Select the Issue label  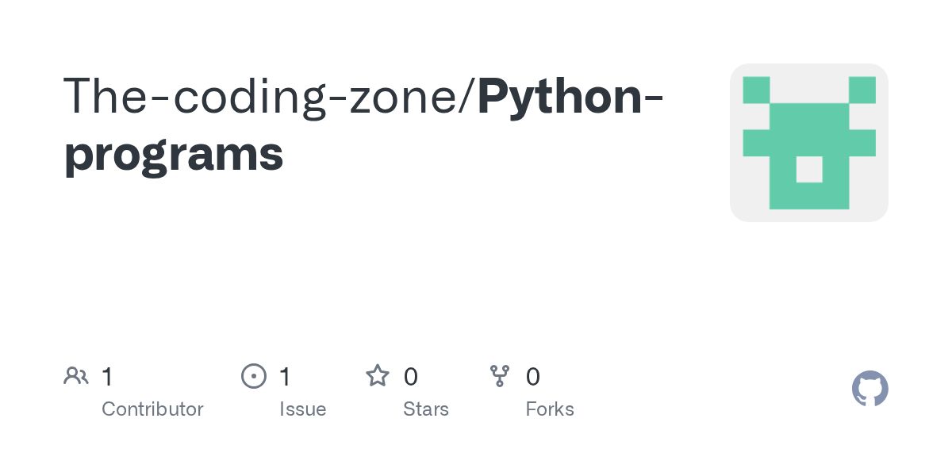(302, 409)
